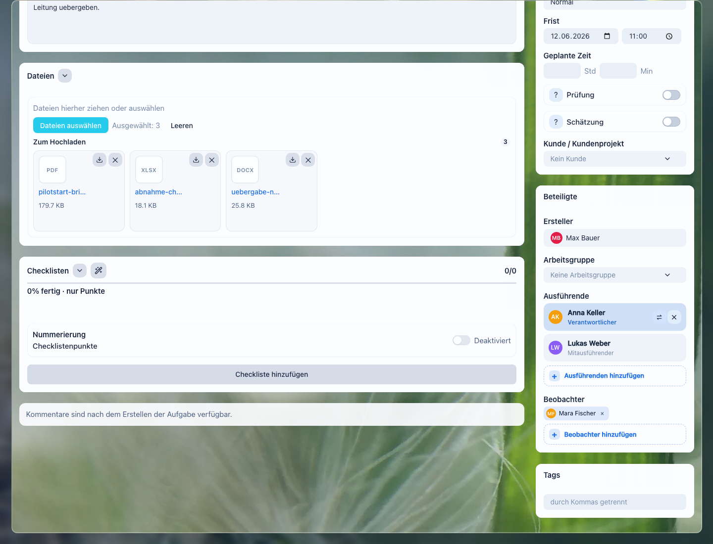Collapse the Dateien section chevron
The image size is (713, 544).
point(65,76)
